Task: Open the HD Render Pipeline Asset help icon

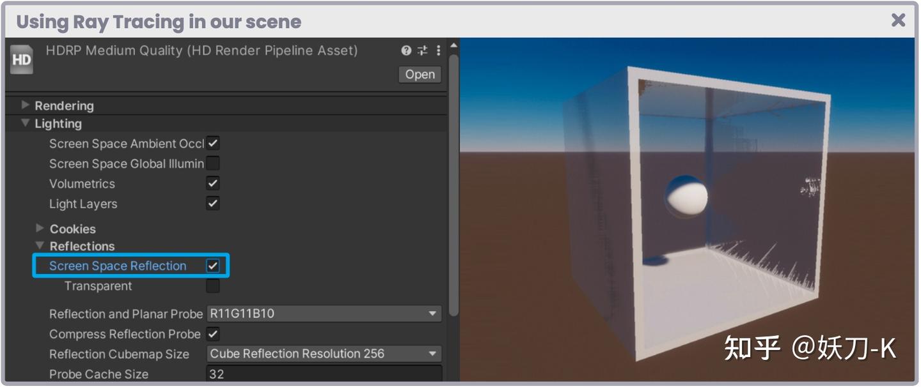Action: tap(405, 50)
